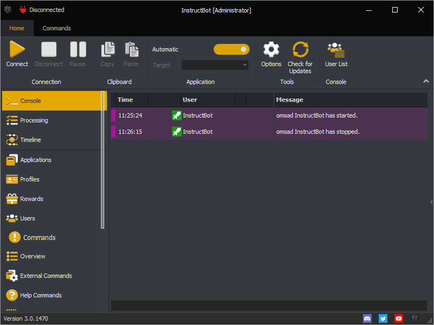Click the Connect play icon
This screenshot has height=325, width=434.
[x=17, y=49]
